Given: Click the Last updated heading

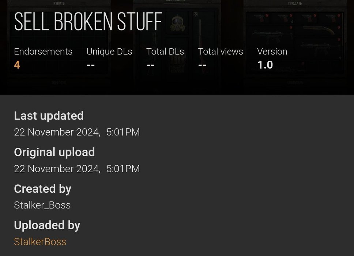Looking at the screenshot, I should 49,116.
